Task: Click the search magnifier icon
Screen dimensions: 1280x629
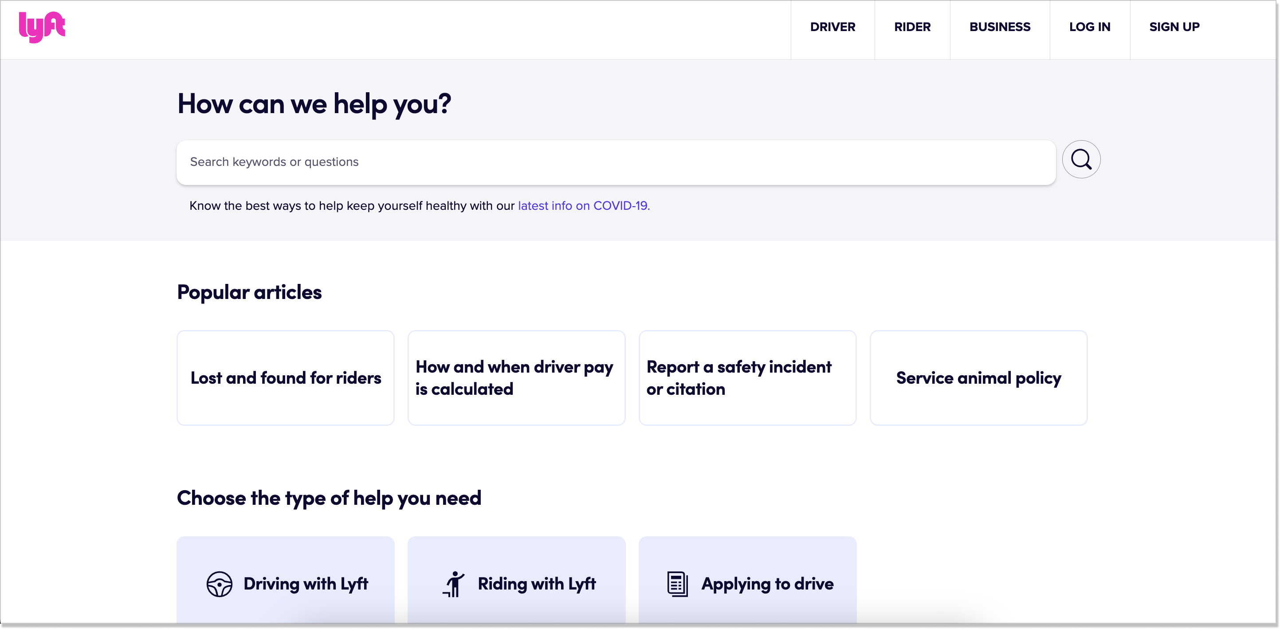Action: tap(1081, 160)
